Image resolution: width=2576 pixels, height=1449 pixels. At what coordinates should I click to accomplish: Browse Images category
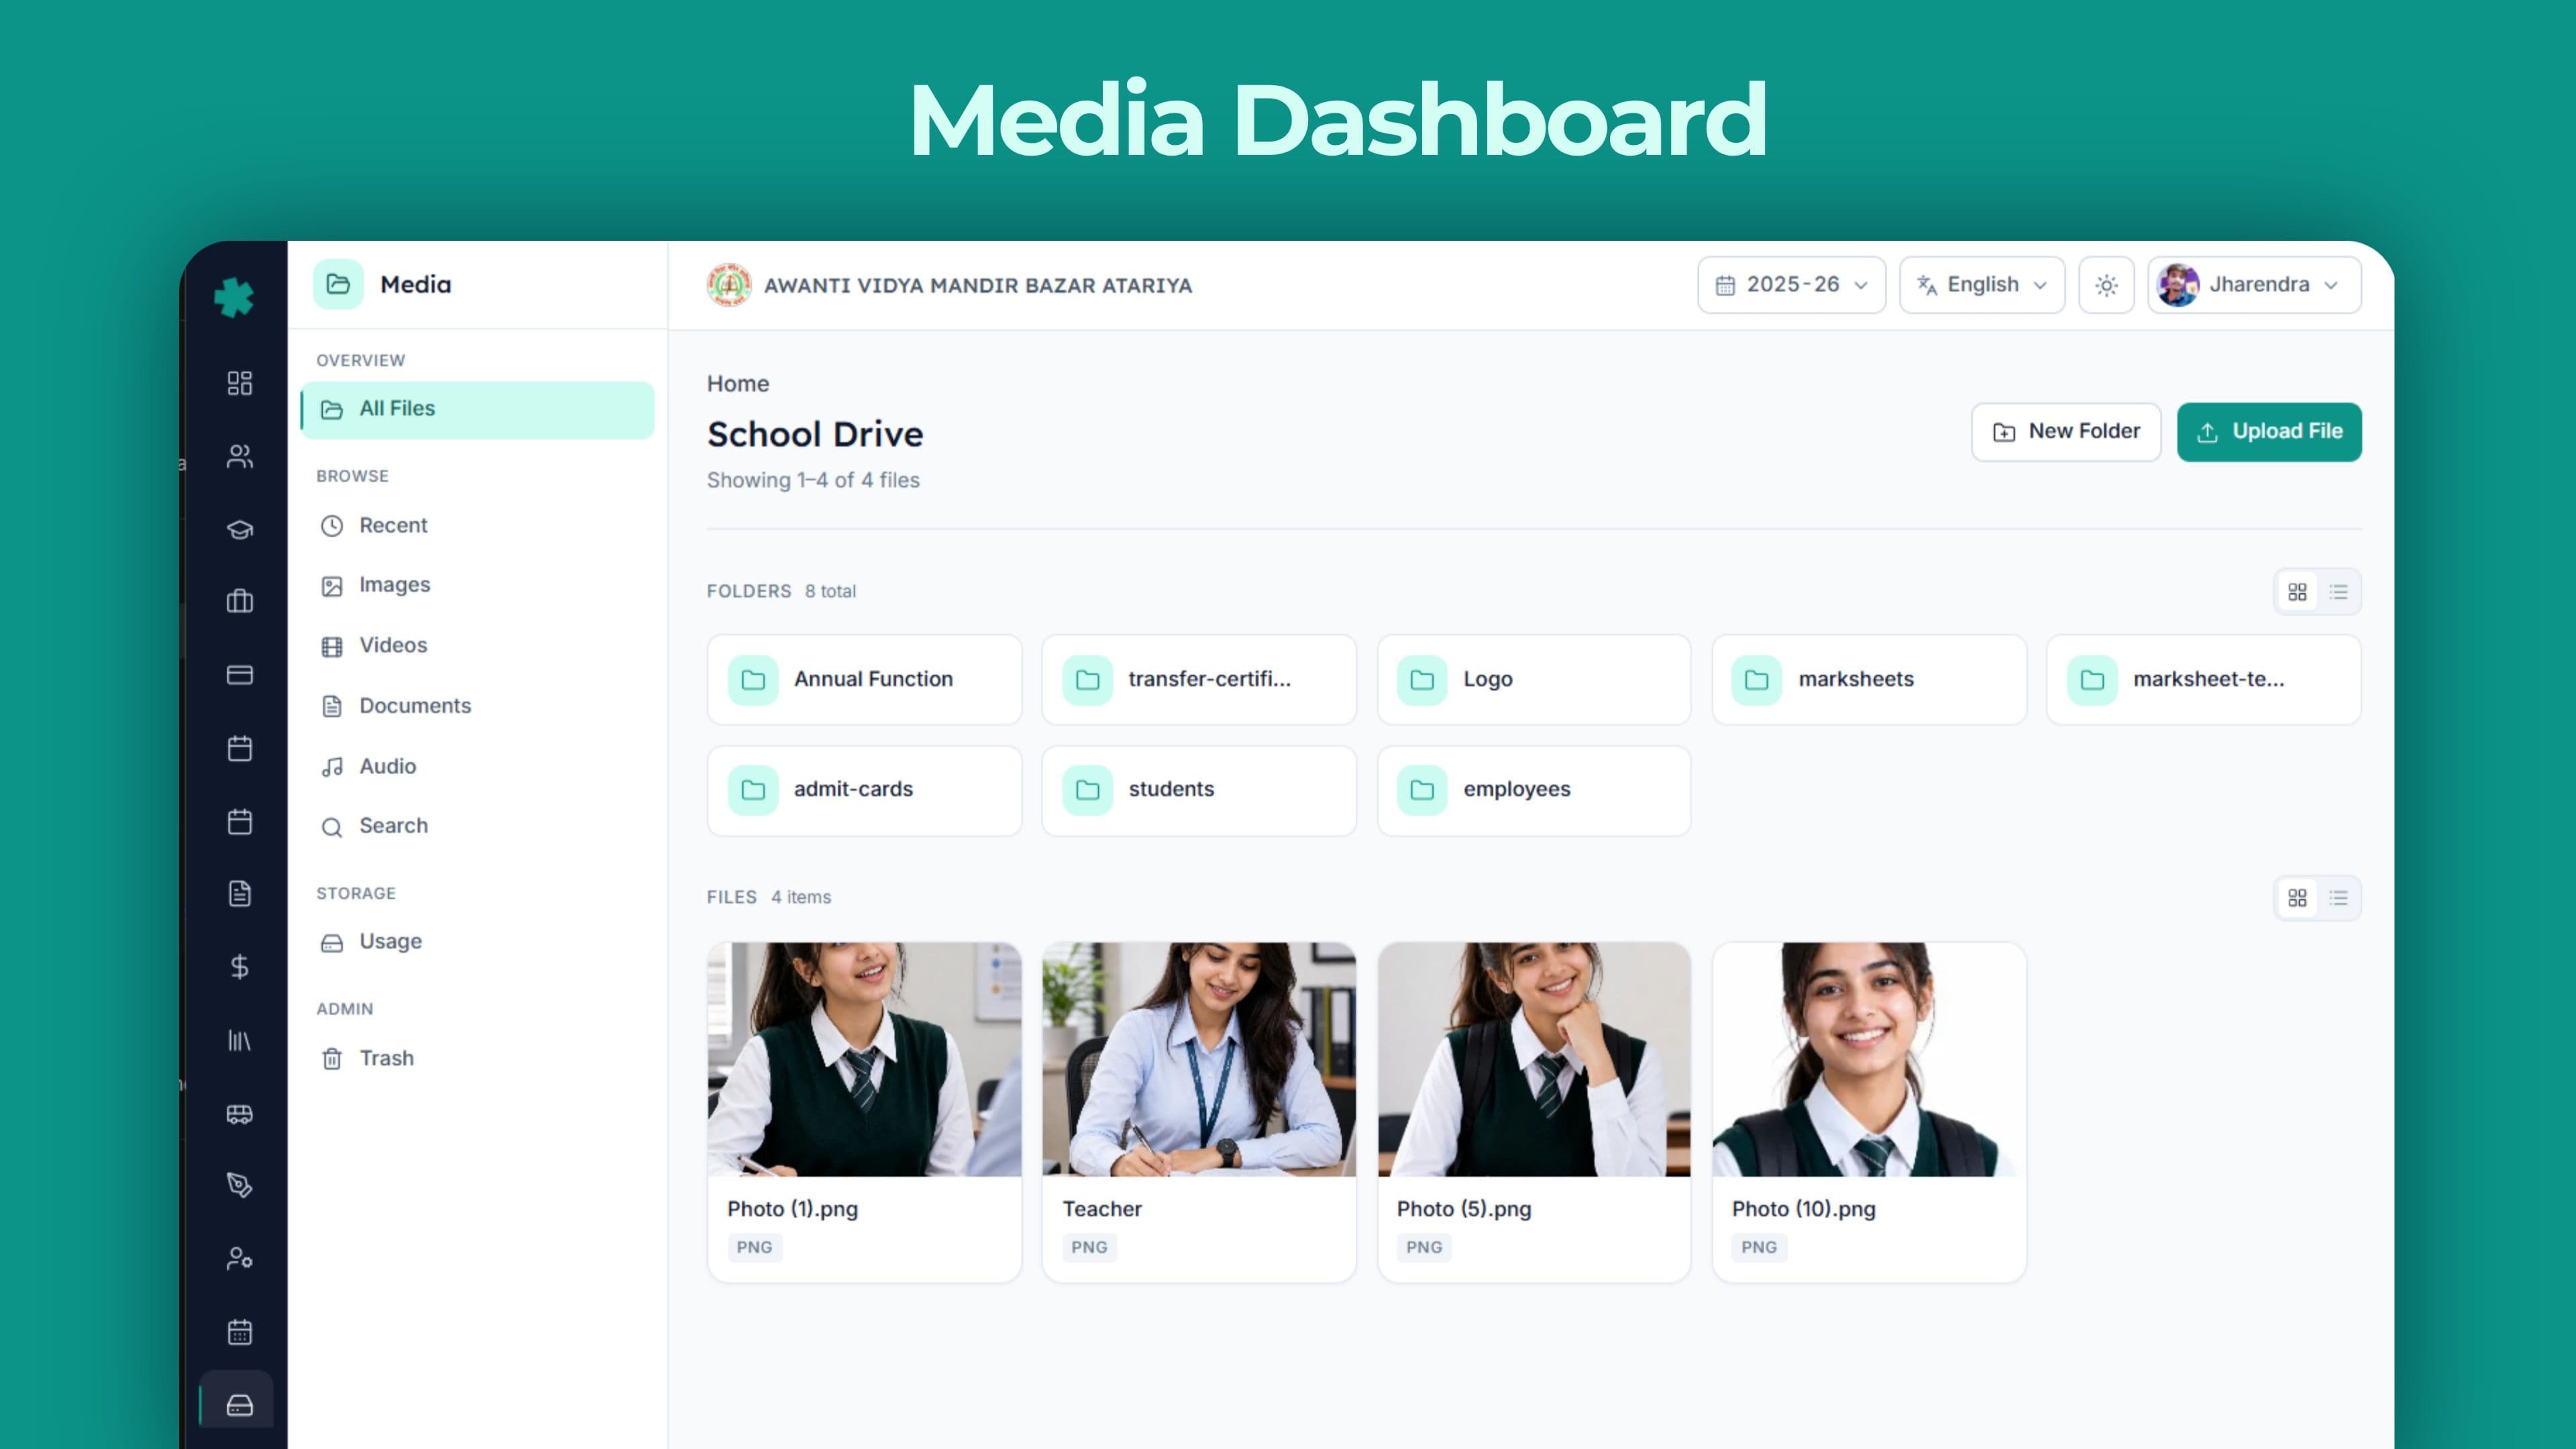tap(478, 585)
